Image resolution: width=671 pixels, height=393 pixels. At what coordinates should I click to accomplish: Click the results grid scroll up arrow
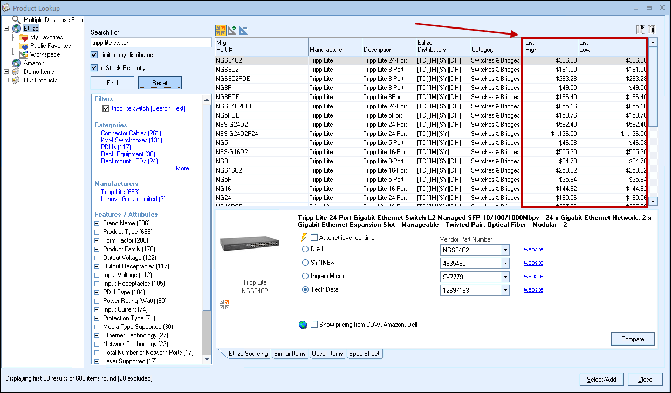[653, 42]
